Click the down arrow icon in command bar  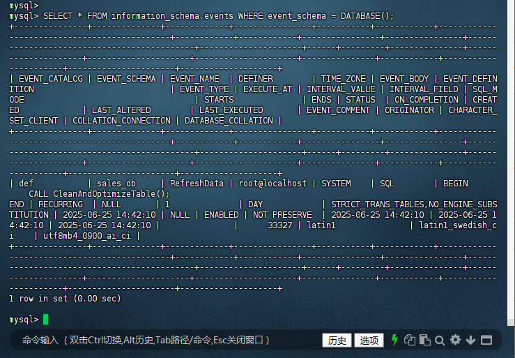[470, 341]
